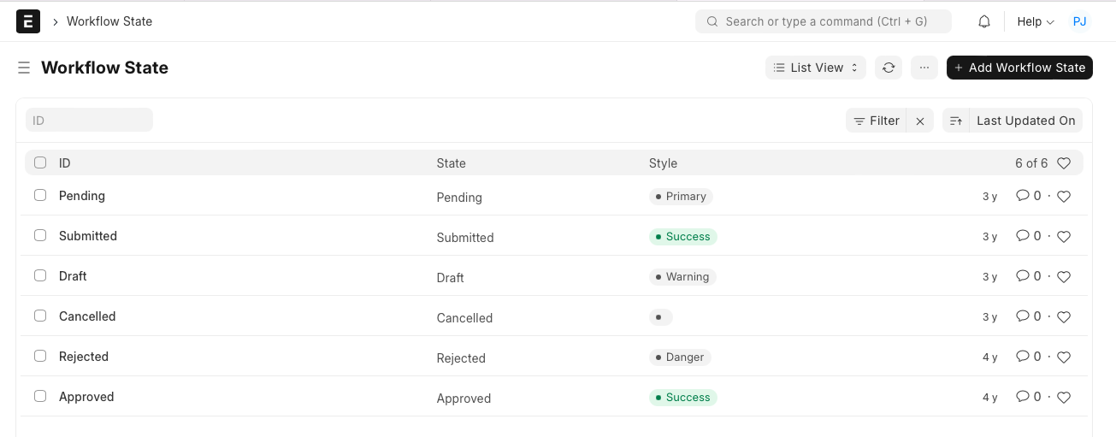
Task: Open the notifications bell
Action: [984, 21]
